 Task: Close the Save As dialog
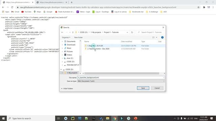[x=163, y=28]
